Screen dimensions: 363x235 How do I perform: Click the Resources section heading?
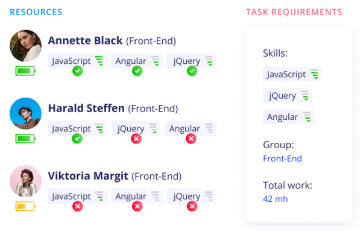36,12
